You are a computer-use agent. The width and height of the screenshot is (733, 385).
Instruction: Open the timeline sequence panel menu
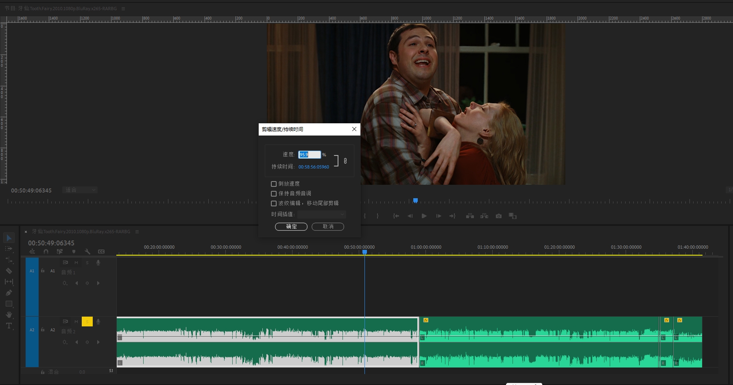point(137,232)
